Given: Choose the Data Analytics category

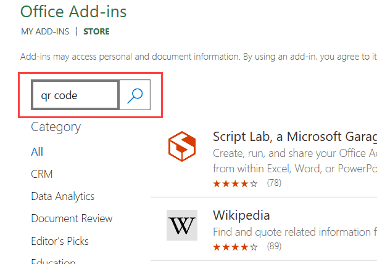Looking at the screenshot, I should pyautogui.click(x=62, y=196).
